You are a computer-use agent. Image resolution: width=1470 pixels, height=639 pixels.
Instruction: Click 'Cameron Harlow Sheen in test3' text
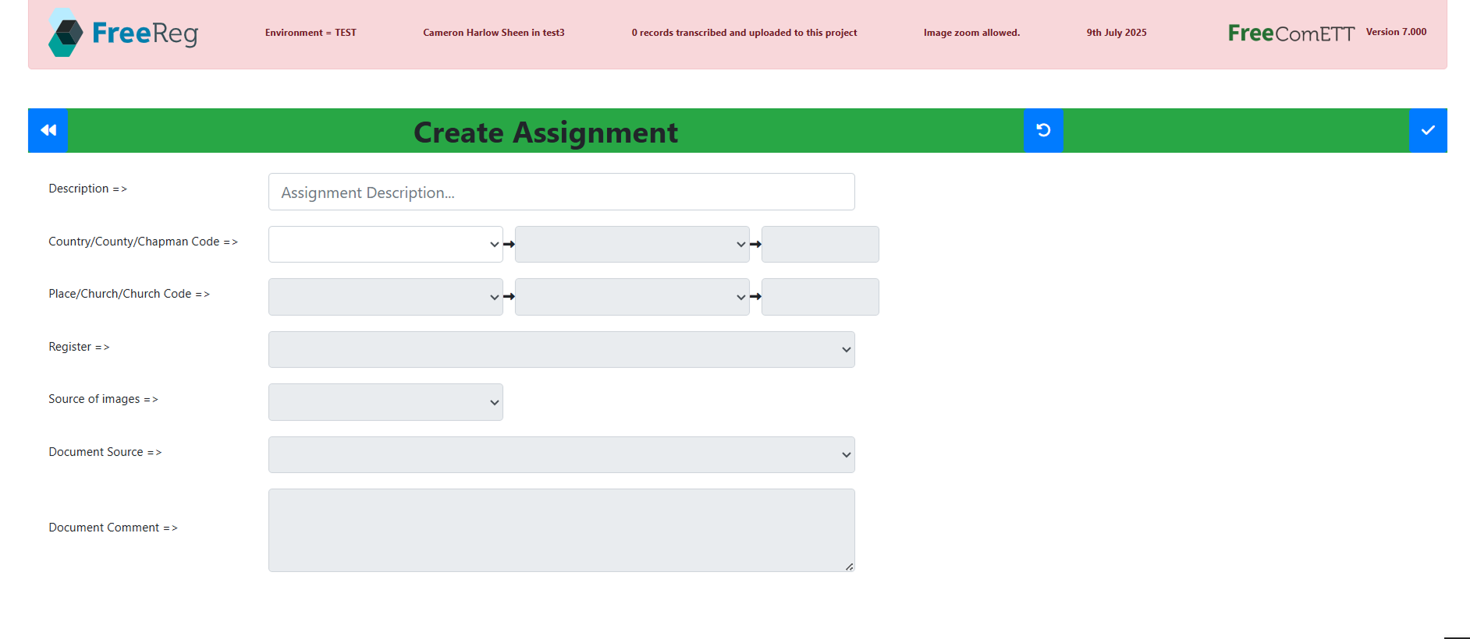(494, 33)
